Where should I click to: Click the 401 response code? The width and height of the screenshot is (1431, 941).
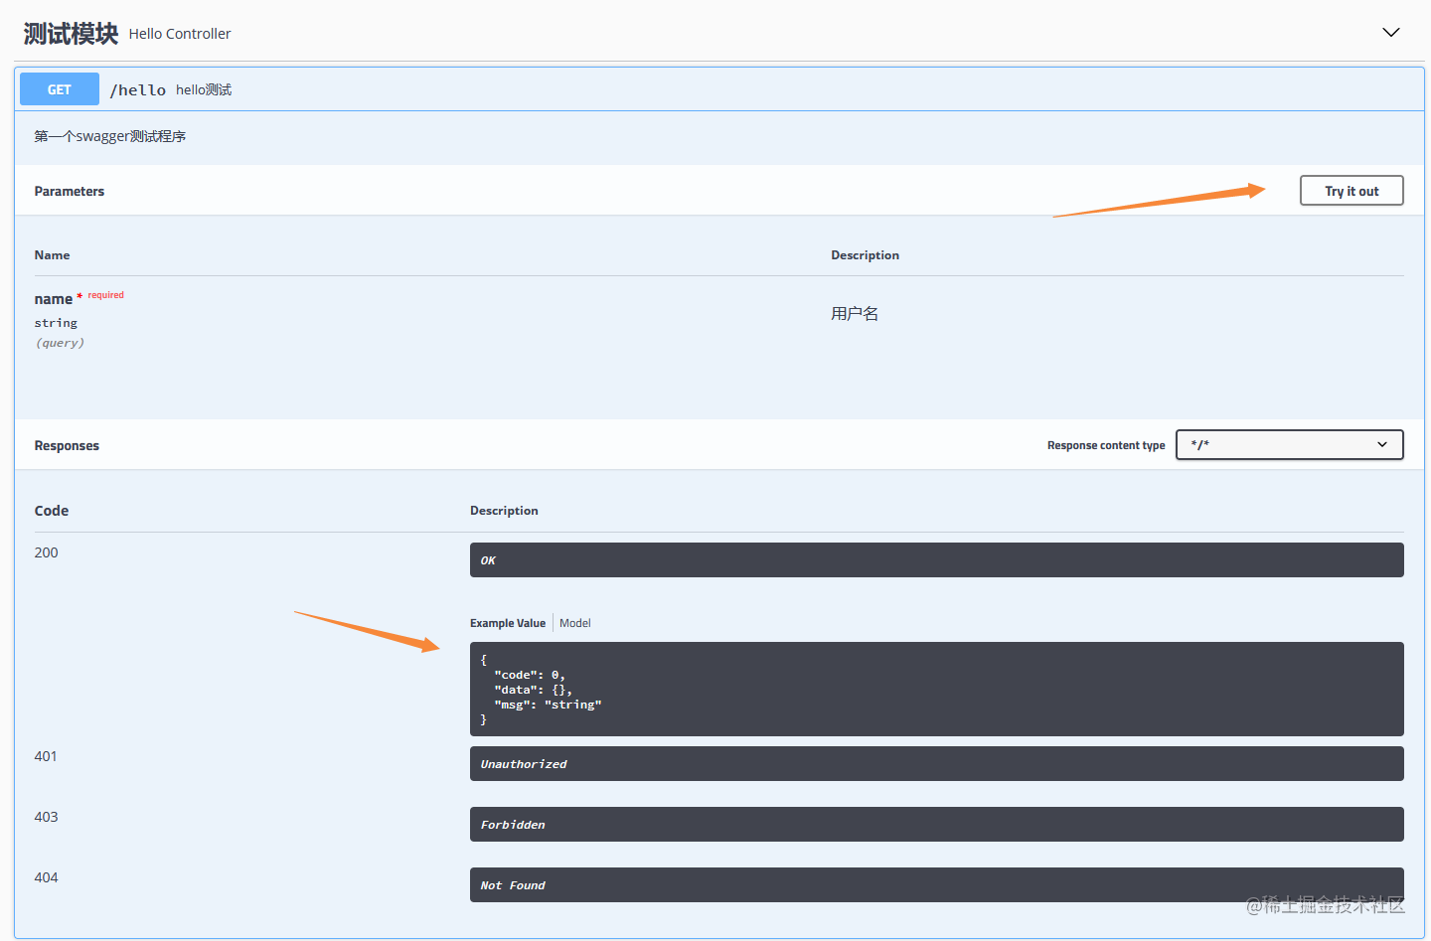coord(46,756)
